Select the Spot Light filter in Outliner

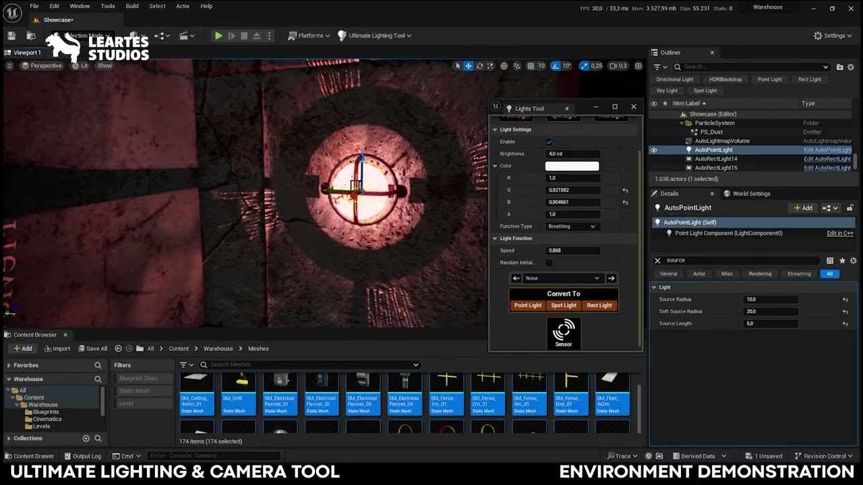[705, 91]
